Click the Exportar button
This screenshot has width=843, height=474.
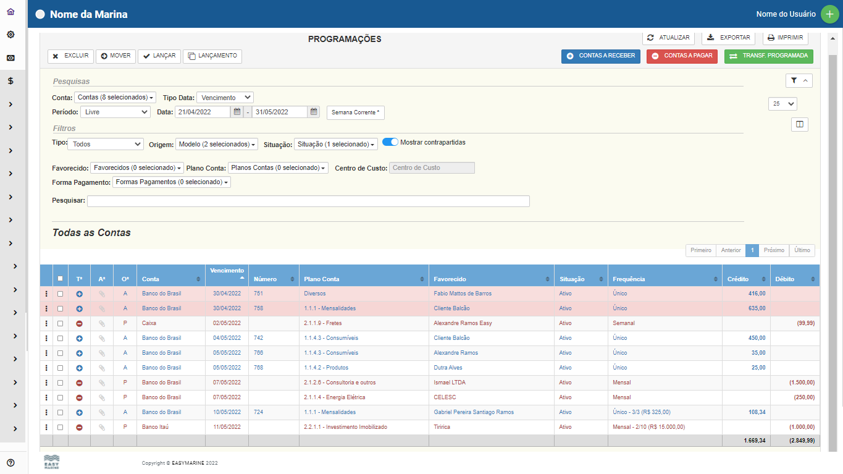tap(729, 38)
